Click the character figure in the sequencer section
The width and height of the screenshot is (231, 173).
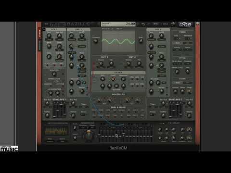[x=89, y=136]
